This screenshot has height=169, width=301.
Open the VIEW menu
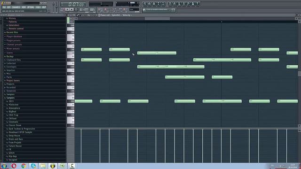(24, 8)
